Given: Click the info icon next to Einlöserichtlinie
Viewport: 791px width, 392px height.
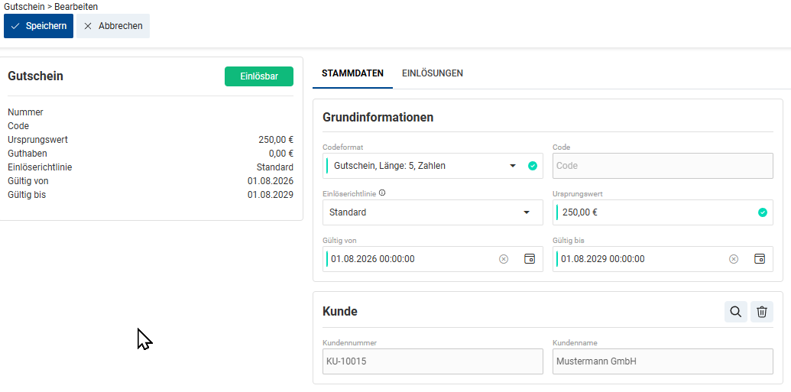Looking at the screenshot, I should click(x=382, y=193).
